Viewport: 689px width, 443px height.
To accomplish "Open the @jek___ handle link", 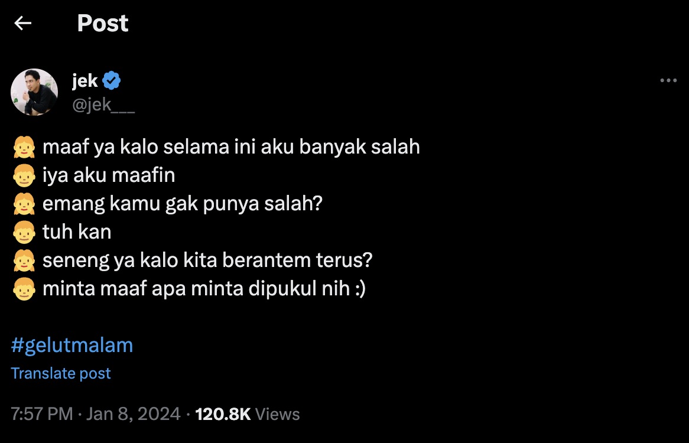I will click(x=103, y=105).
